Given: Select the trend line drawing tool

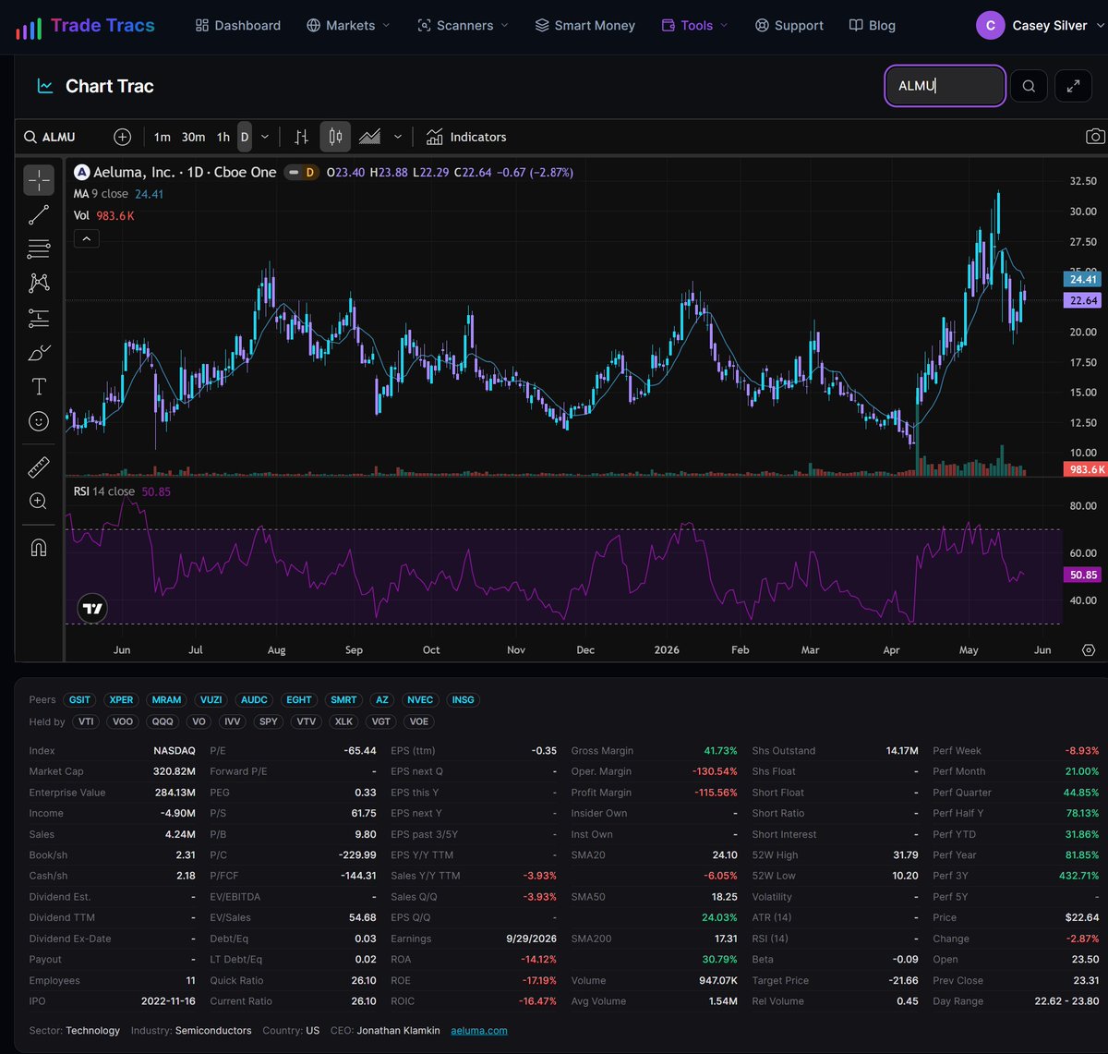Looking at the screenshot, I should (x=39, y=215).
